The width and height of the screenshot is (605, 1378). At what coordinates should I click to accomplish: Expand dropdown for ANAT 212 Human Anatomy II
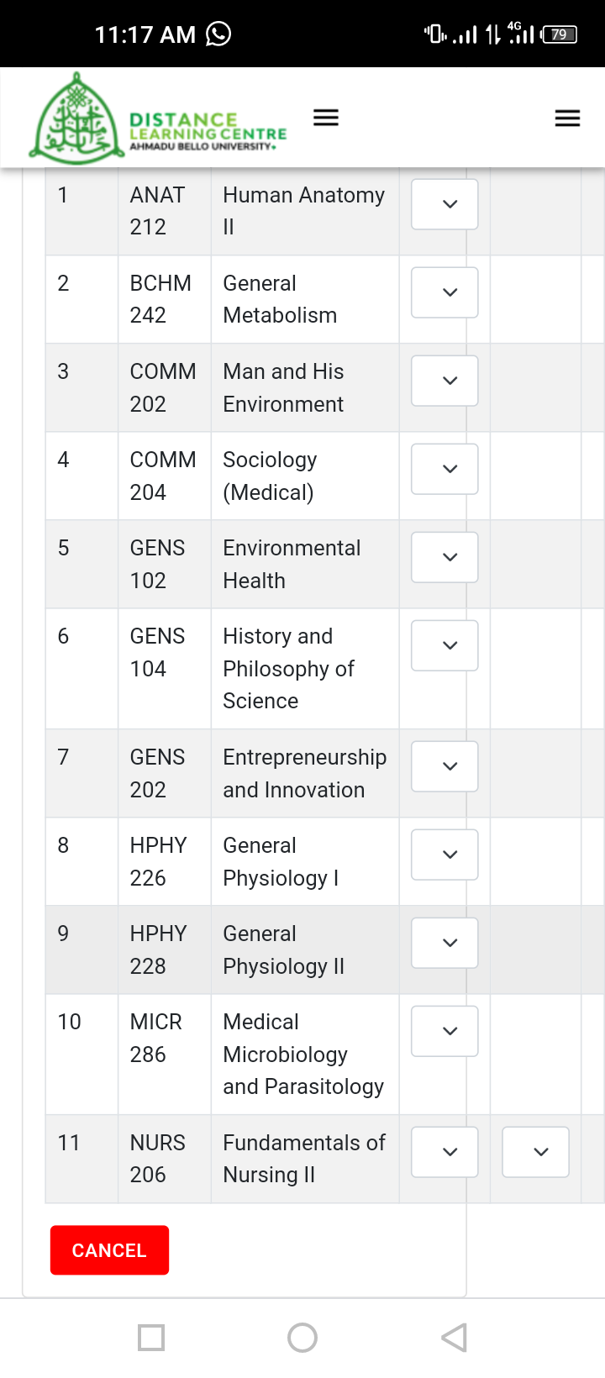(445, 204)
